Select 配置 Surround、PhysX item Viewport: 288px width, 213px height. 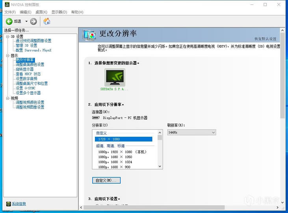coord(33,50)
